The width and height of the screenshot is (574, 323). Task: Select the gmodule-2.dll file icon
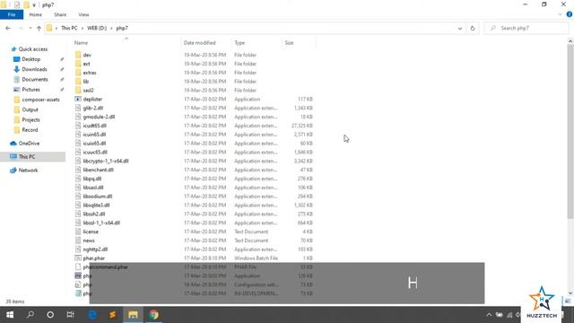[78, 117]
